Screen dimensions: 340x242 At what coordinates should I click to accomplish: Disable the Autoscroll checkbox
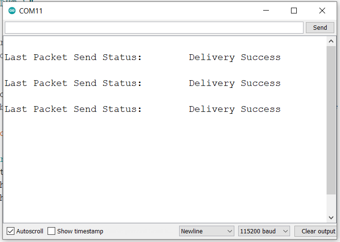(11, 231)
